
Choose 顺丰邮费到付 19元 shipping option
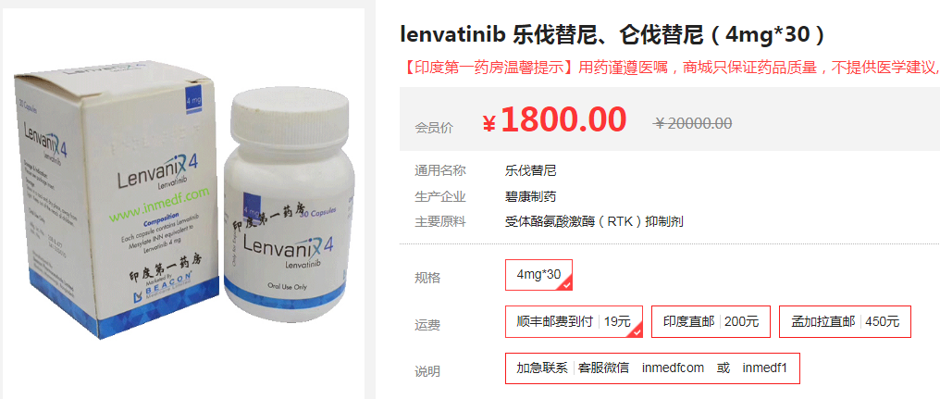[x=574, y=321]
